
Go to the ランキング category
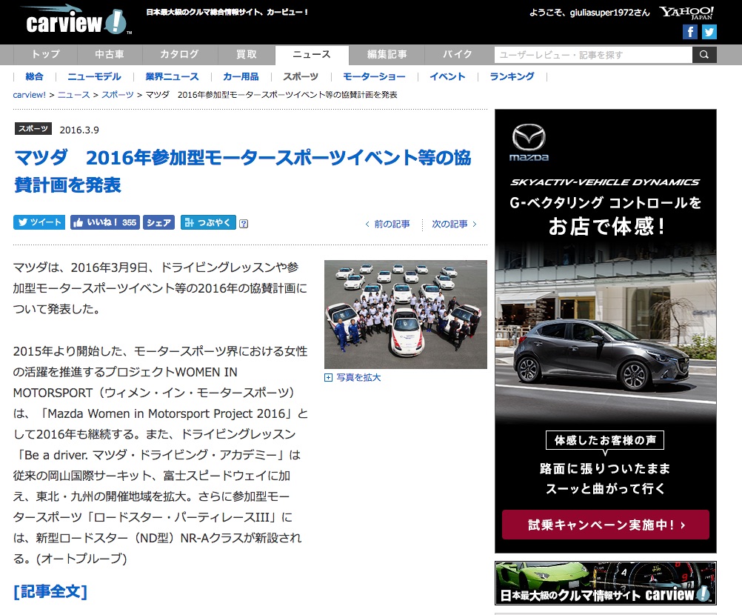pos(512,77)
